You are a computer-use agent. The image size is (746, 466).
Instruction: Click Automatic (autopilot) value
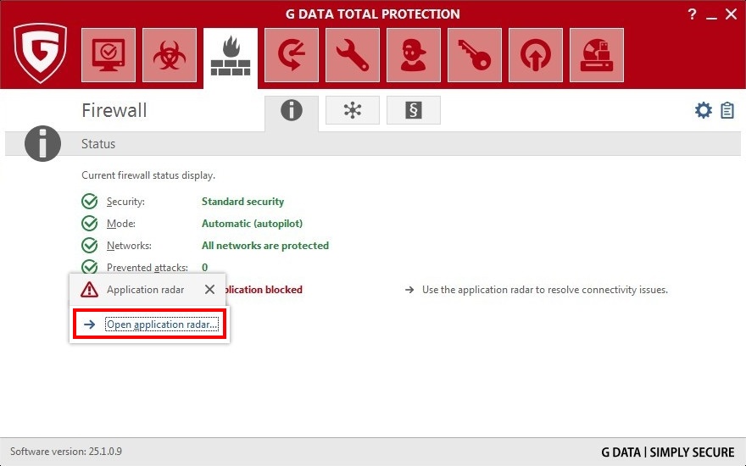252,224
